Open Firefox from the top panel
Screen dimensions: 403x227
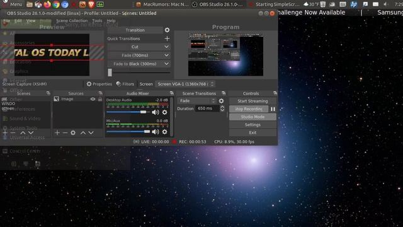[x=47, y=4]
